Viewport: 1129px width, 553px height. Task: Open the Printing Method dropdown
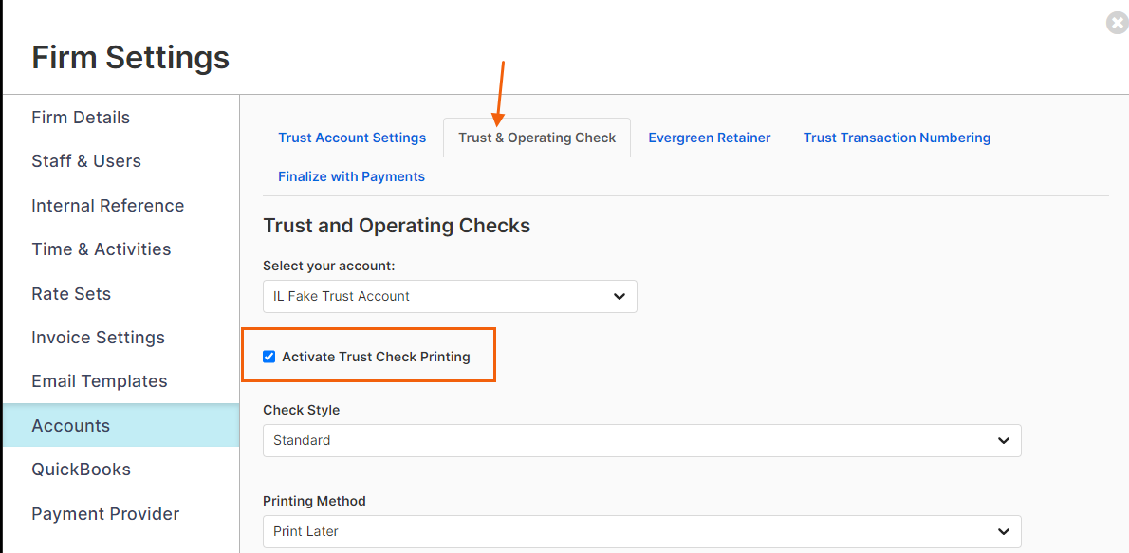pyautogui.click(x=641, y=531)
